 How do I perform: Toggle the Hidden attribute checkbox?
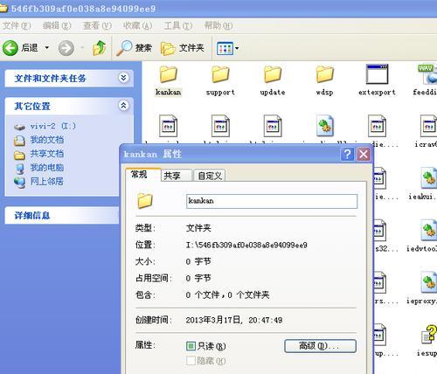(191, 361)
